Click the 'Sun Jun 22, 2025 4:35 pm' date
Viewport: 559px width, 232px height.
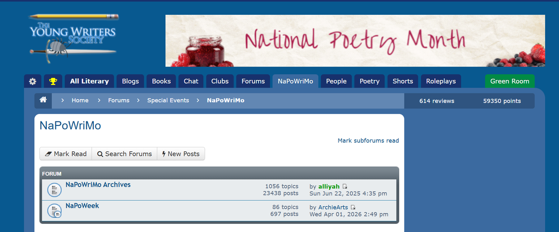[x=348, y=193]
